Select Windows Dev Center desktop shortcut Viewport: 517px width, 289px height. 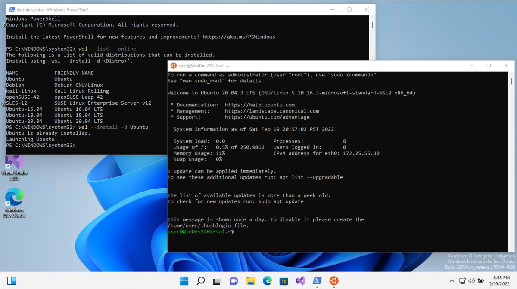(x=14, y=204)
